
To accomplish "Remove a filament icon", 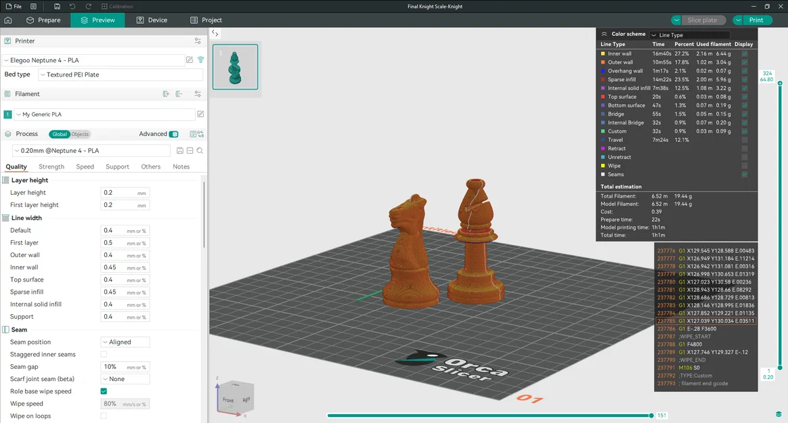I will coord(179,94).
